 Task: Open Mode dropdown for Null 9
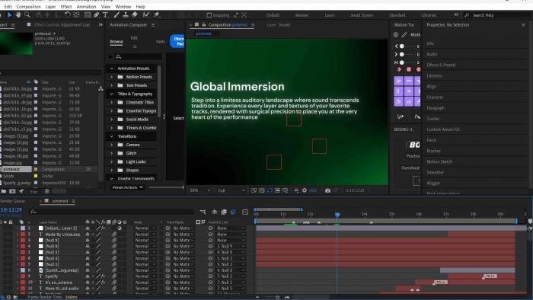(x=145, y=241)
